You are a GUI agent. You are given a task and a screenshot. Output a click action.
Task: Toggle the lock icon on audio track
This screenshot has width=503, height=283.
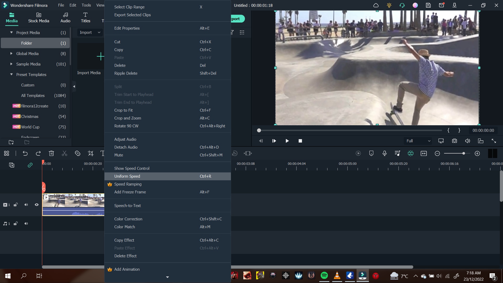point(15,224)
